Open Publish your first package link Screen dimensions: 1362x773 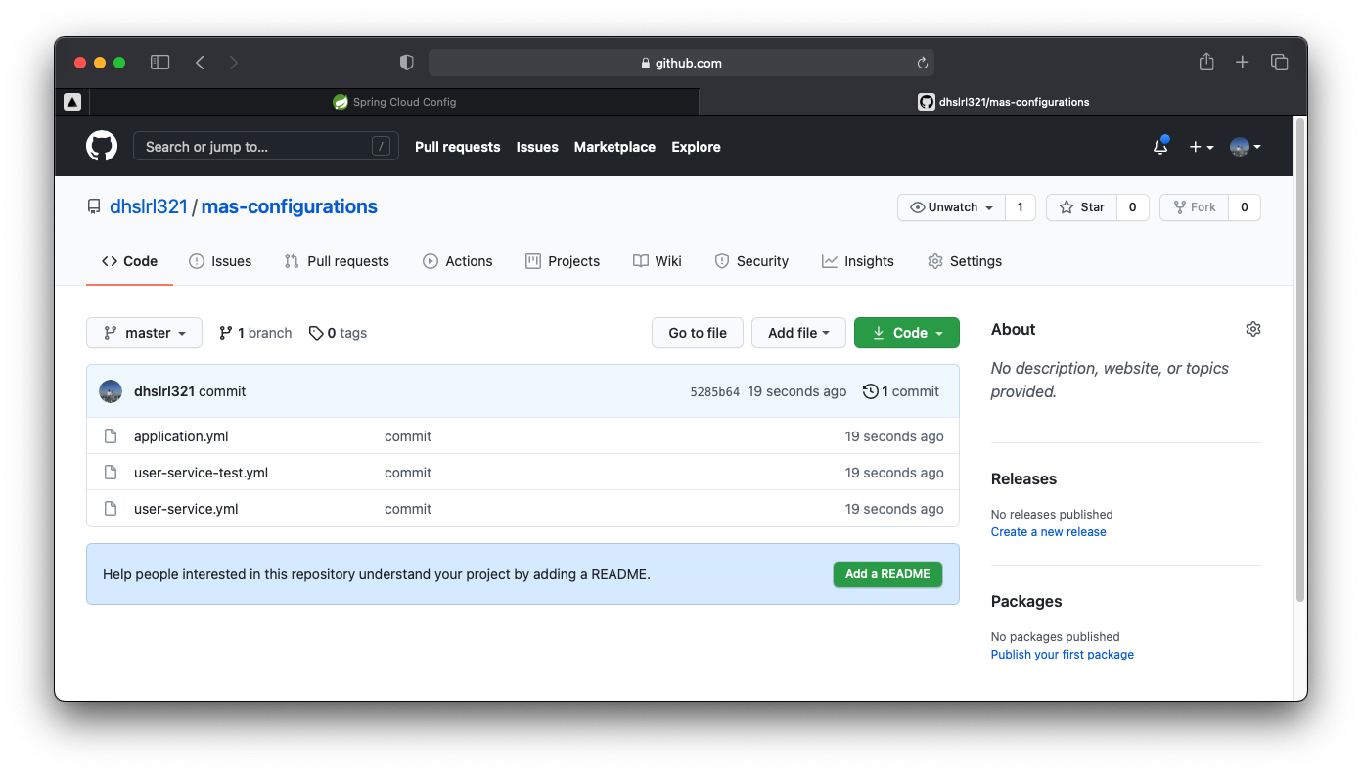point(1063,655)
